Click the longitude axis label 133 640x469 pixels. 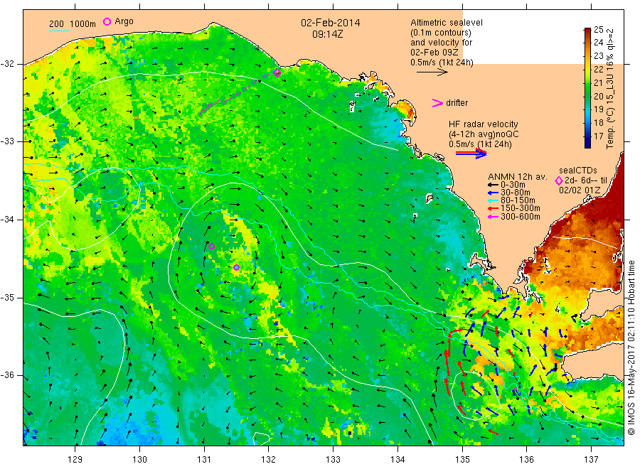pyautogui.click(x=333, y=460)
